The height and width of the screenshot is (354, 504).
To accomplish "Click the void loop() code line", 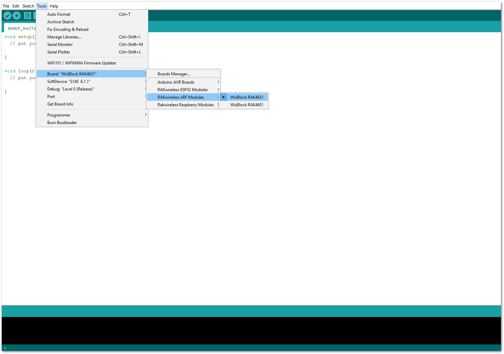I will (19, 71).
